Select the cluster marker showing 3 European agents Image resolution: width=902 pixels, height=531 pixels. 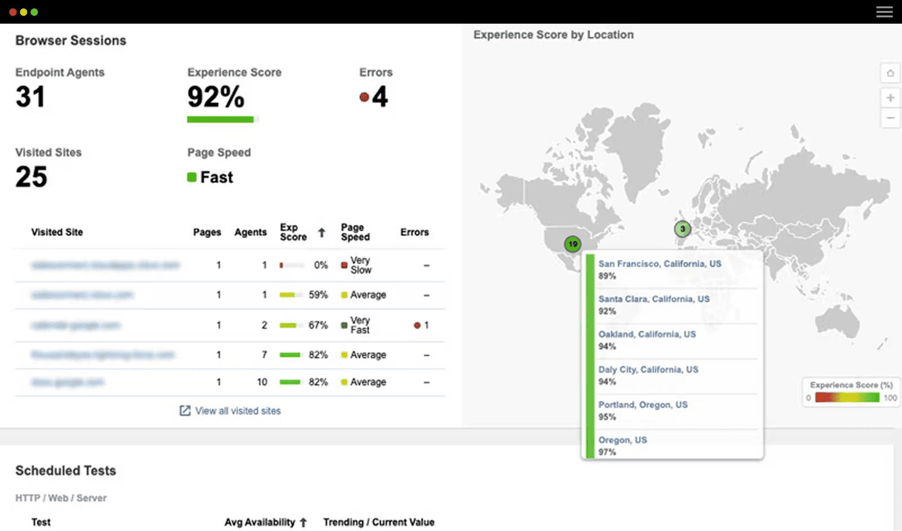coord(682,229)
